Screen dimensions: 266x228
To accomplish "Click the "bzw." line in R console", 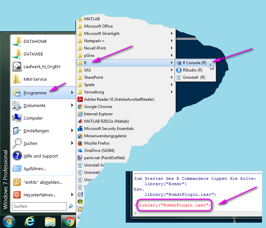I will coord(139,189).
